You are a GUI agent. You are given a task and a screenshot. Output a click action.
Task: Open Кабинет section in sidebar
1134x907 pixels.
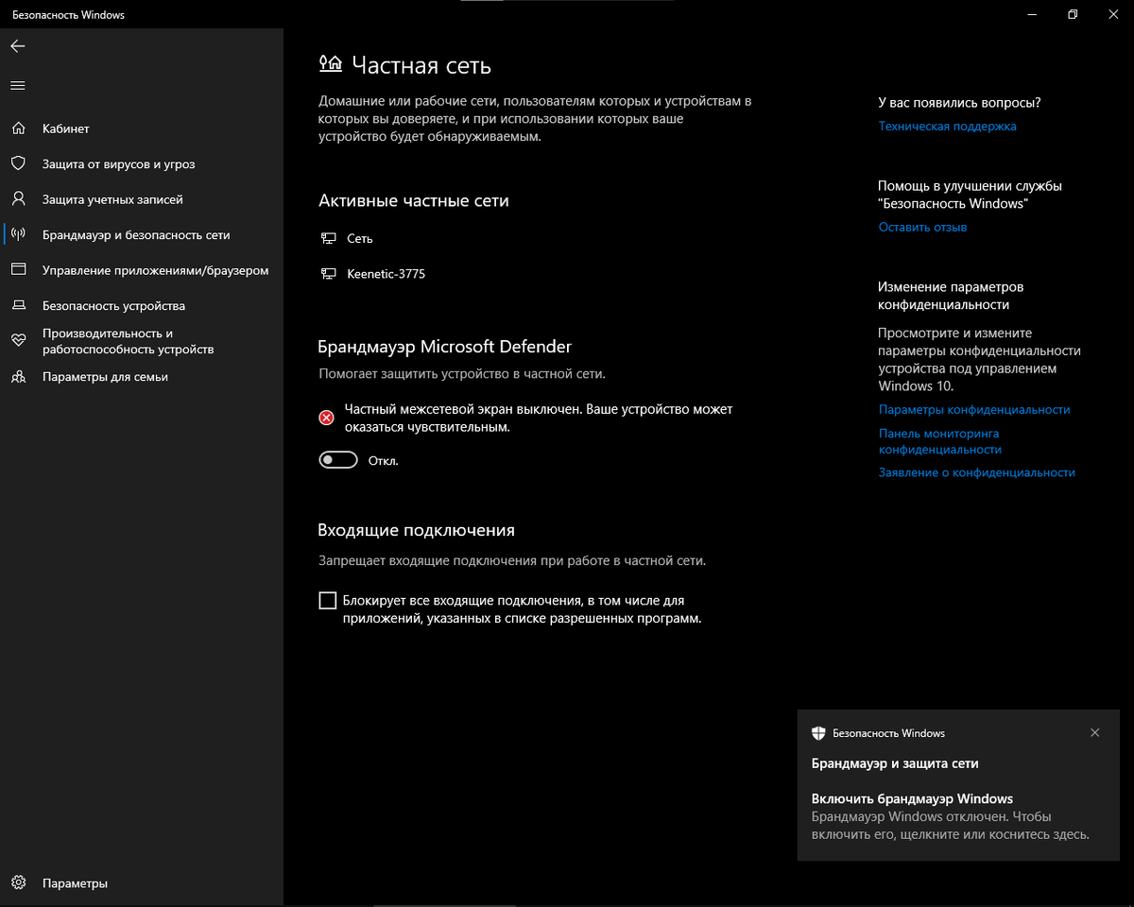tap(142, 128)
